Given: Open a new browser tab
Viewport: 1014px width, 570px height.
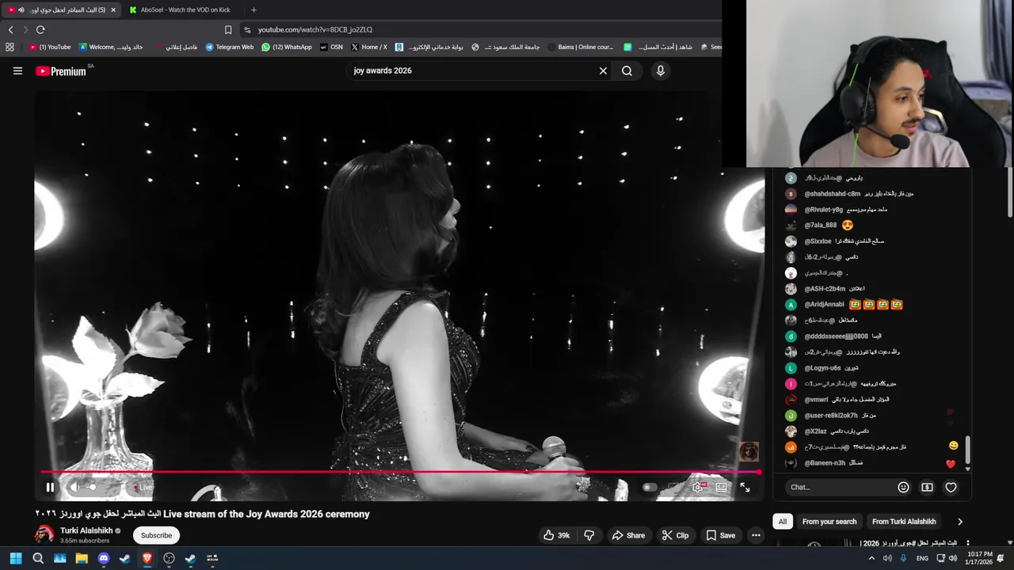Looking at the screenshot, I should [253, 9].
